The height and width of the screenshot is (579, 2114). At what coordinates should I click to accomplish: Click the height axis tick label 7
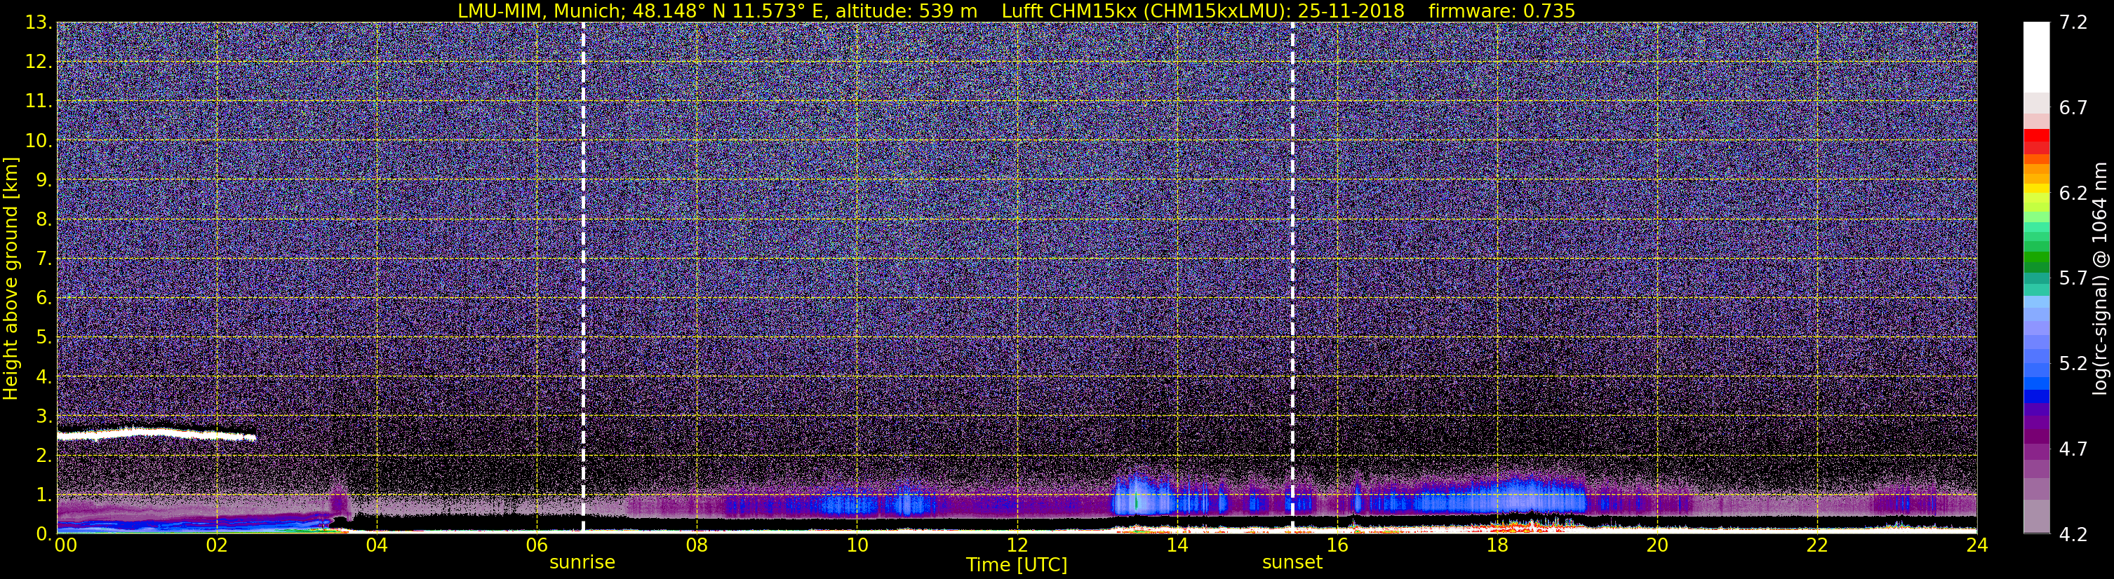tap(44, 259)
